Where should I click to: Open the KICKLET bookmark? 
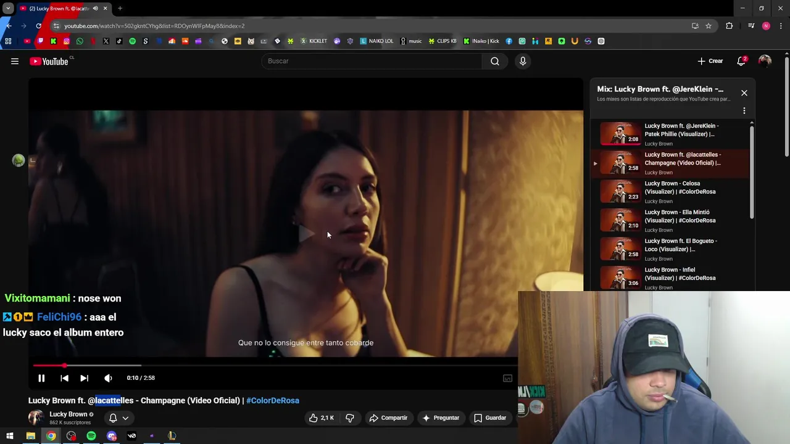(314, 41)
